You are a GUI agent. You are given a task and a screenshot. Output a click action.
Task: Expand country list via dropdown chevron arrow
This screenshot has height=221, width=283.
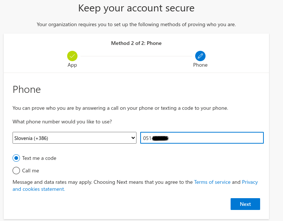[133, 138]
